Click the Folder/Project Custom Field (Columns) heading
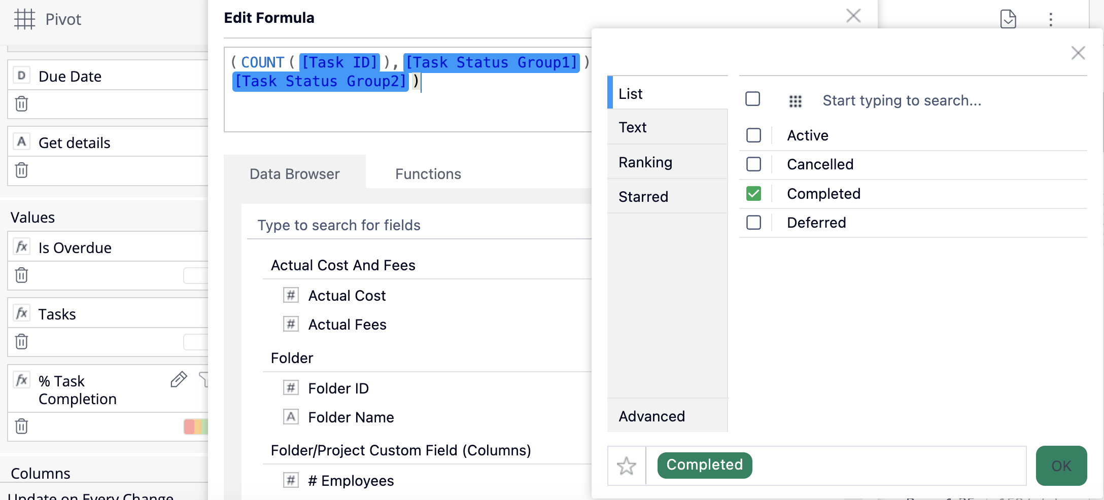The width and height of the screenshot is (1104, 500). [x=401, y=450]
